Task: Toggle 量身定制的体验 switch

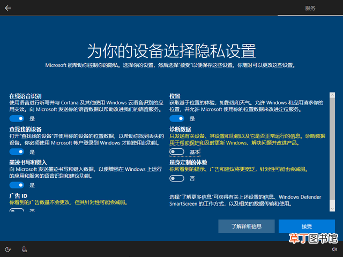Action: pos(177,178)
